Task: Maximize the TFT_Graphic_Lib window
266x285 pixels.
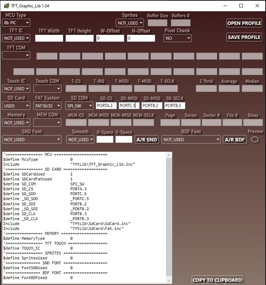Action: (x=241, y=6)
